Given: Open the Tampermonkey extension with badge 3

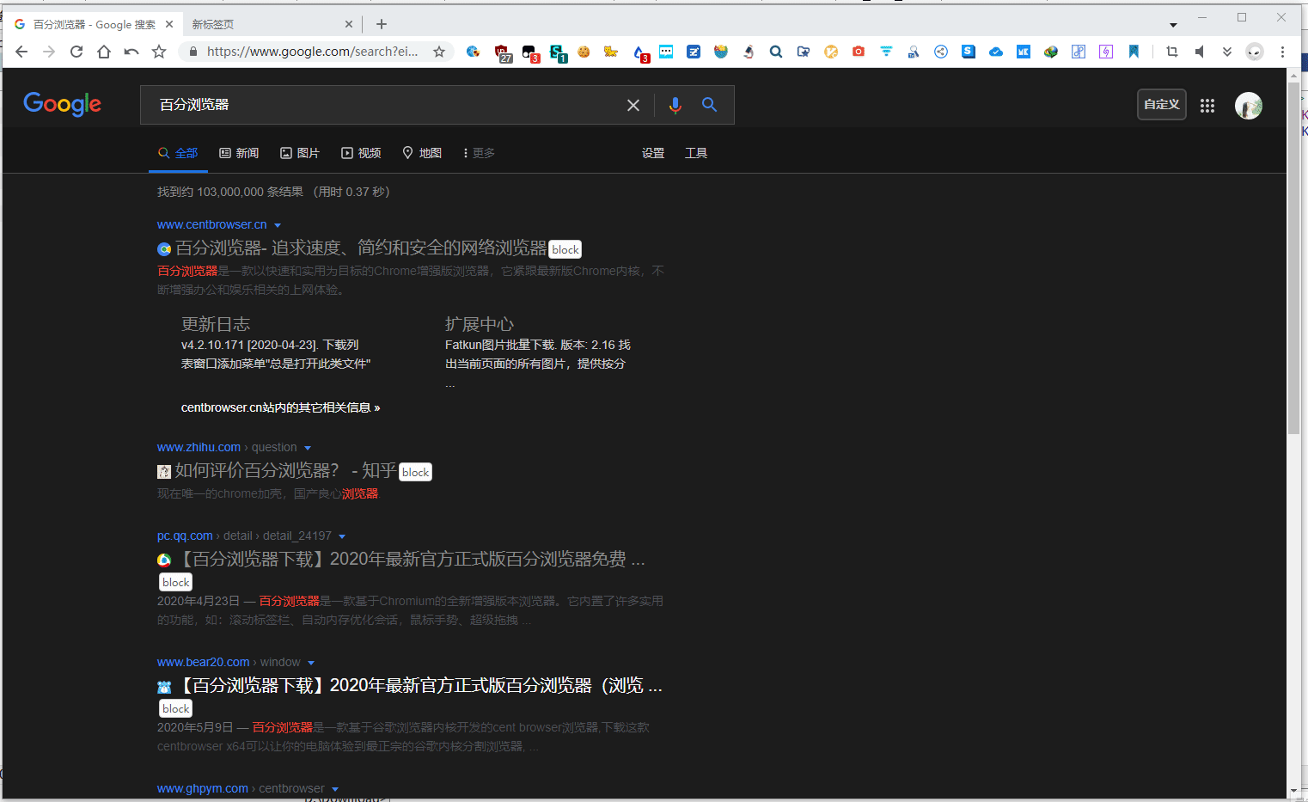Looking at the screenshot, I should (530, 52).
